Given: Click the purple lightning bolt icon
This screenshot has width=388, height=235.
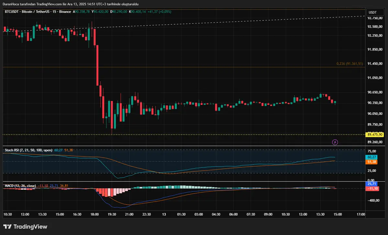Looking at the screenshot, I should pyautogui.click(x=335, y=142).
